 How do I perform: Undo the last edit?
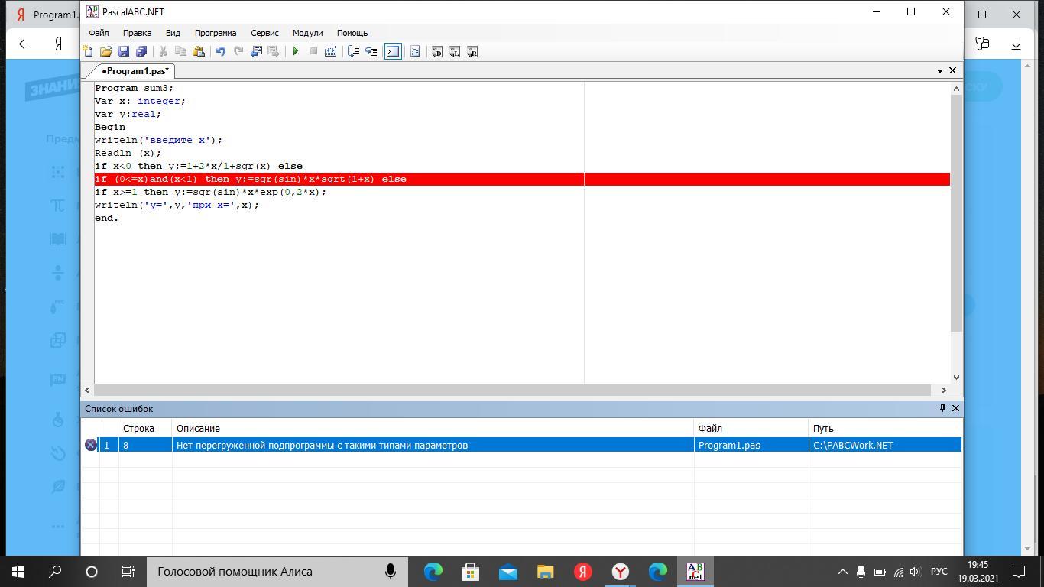click(220, 51)
